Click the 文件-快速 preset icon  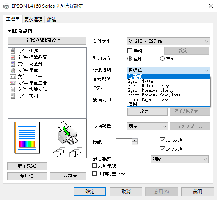13,51
